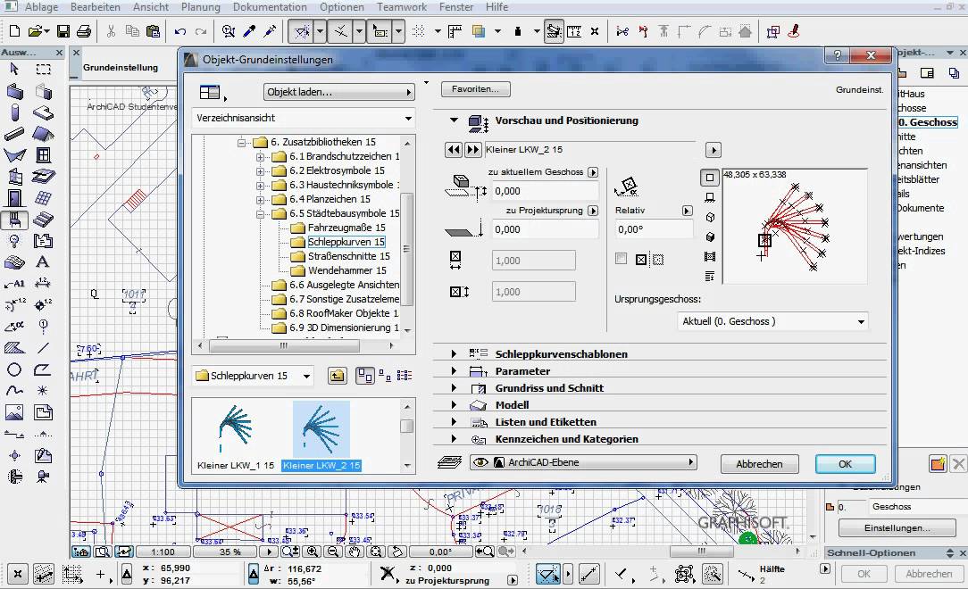The width and height of the screenshot is (968, 589).
Task: Click Abbrechen in the dialog
Action: click(759, 464)
